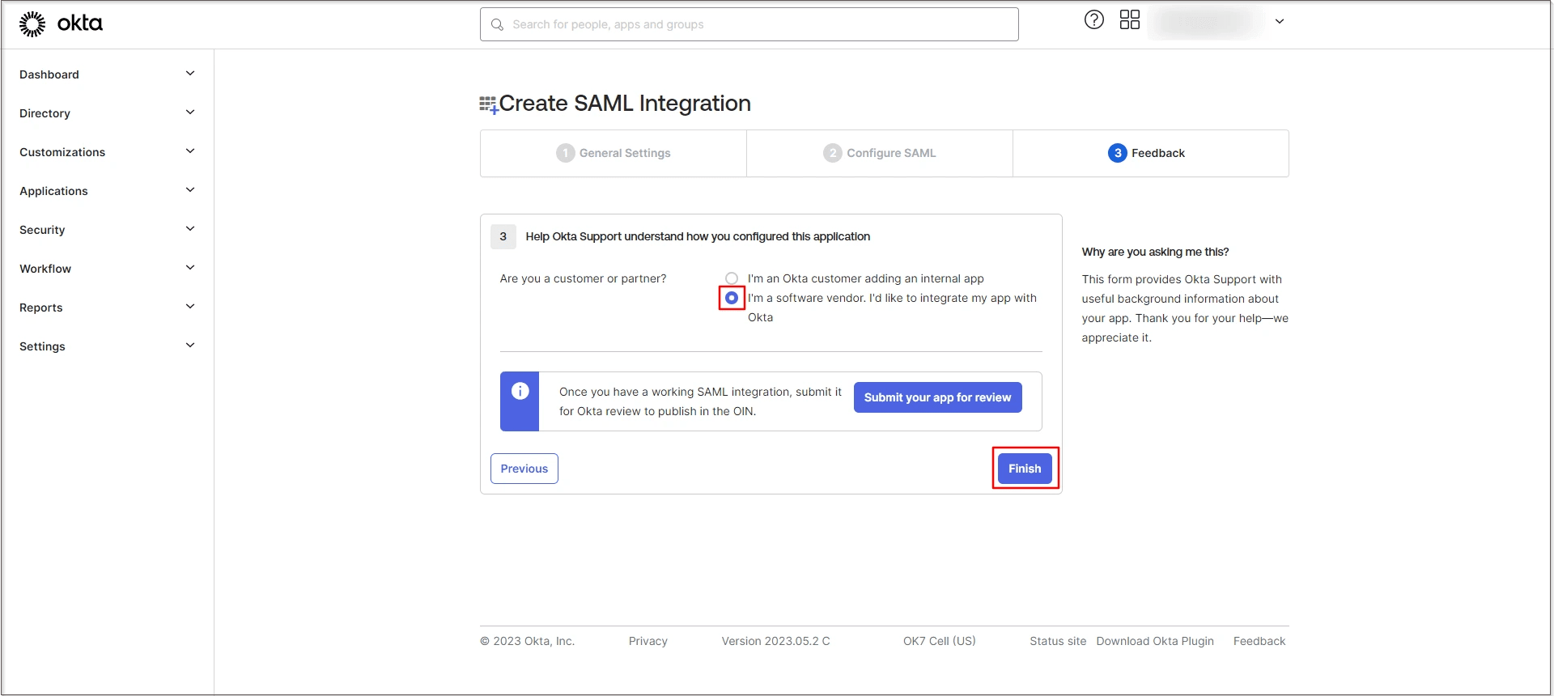
Task: Expand the Customizations menu chevron
Action: (190, 151)
